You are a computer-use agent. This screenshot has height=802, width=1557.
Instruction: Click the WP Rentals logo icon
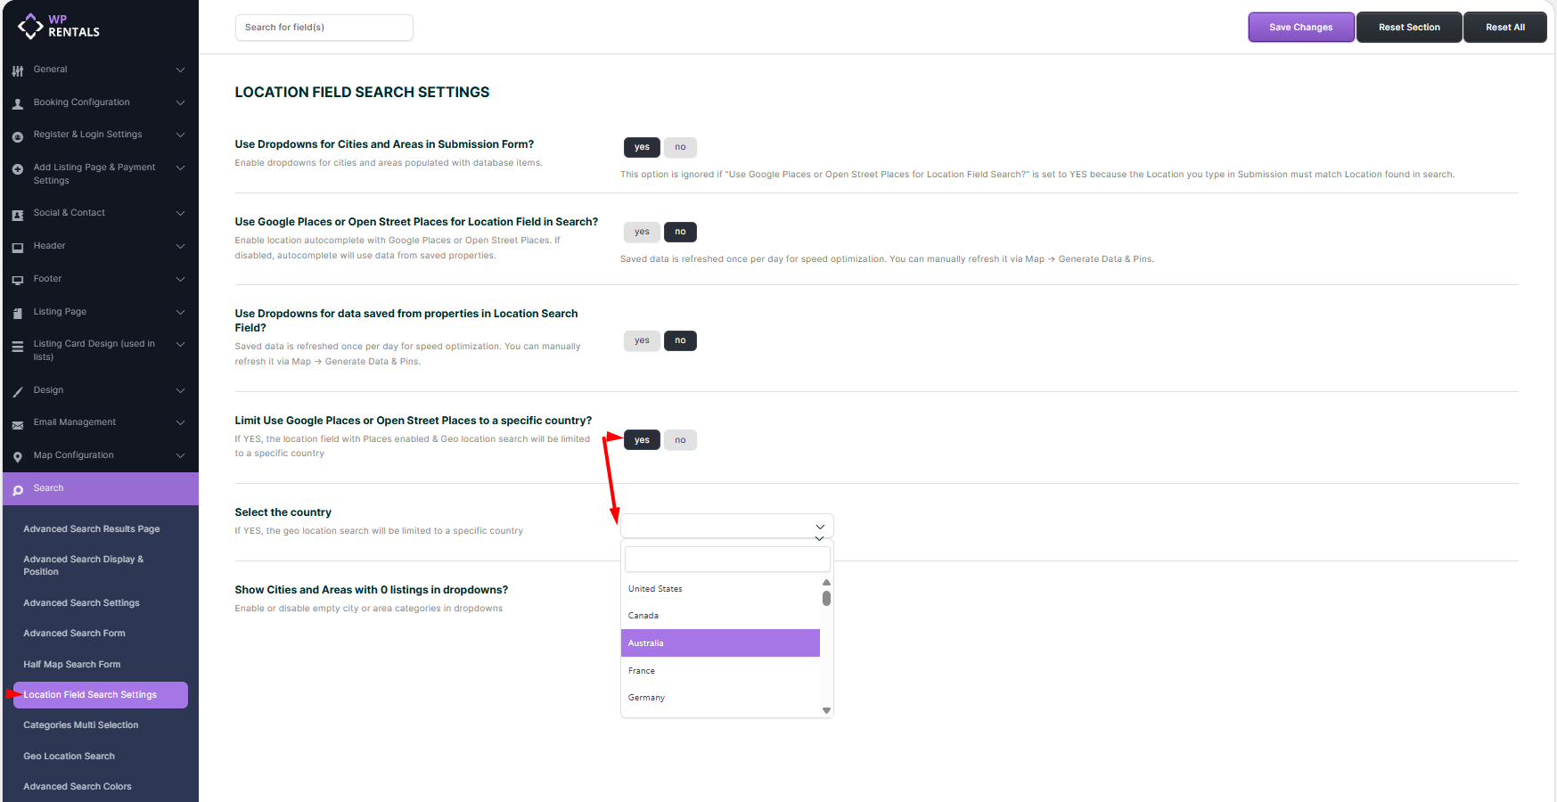click(30, 26)
